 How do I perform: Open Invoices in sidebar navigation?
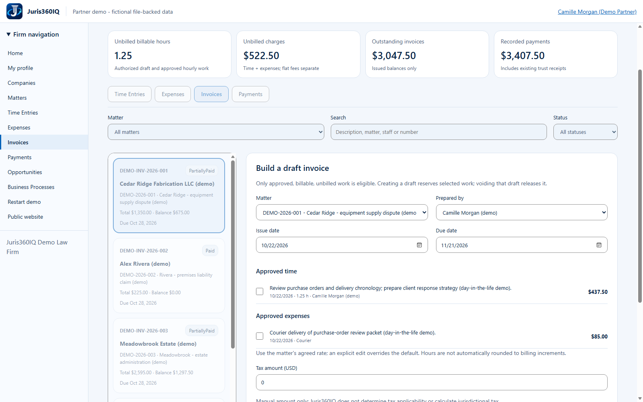[44, 142]
